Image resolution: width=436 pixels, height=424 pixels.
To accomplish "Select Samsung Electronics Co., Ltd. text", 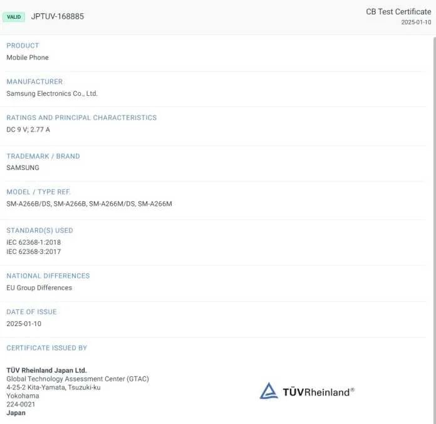I will coord(52,93).
